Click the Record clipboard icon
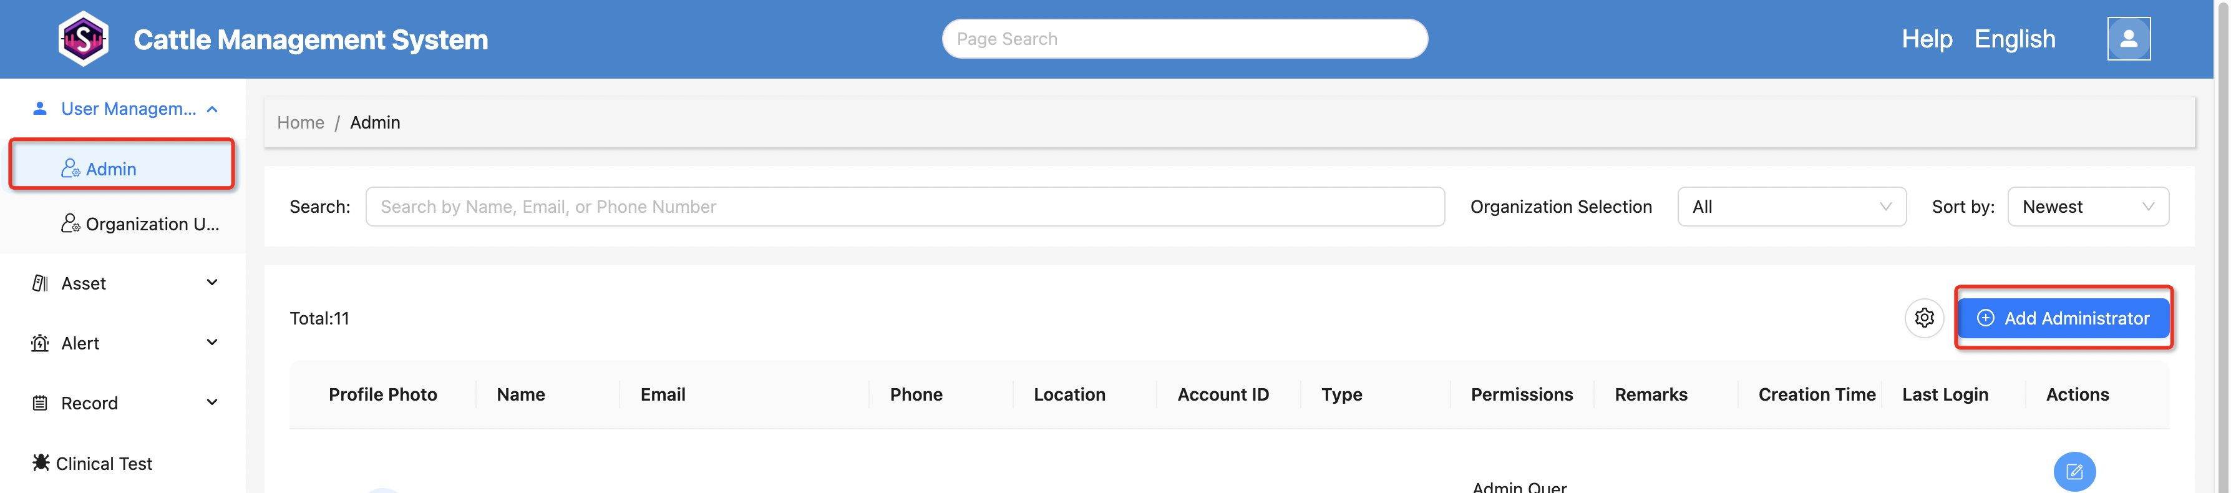 tap(40, 403)
